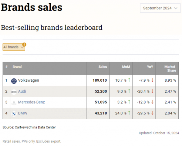Click the orange badge showing 4 brands
182x146 pixels.
click(24, 44)
